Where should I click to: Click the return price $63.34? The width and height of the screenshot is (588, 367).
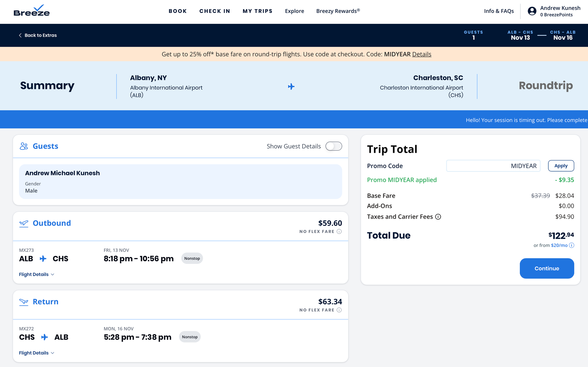pyautogui.click(x=330, y=302)
